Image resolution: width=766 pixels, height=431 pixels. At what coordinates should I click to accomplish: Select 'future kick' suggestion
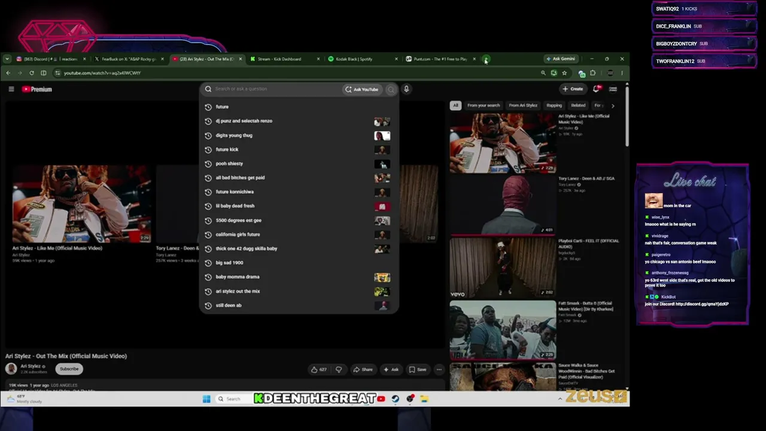point(299,150)
